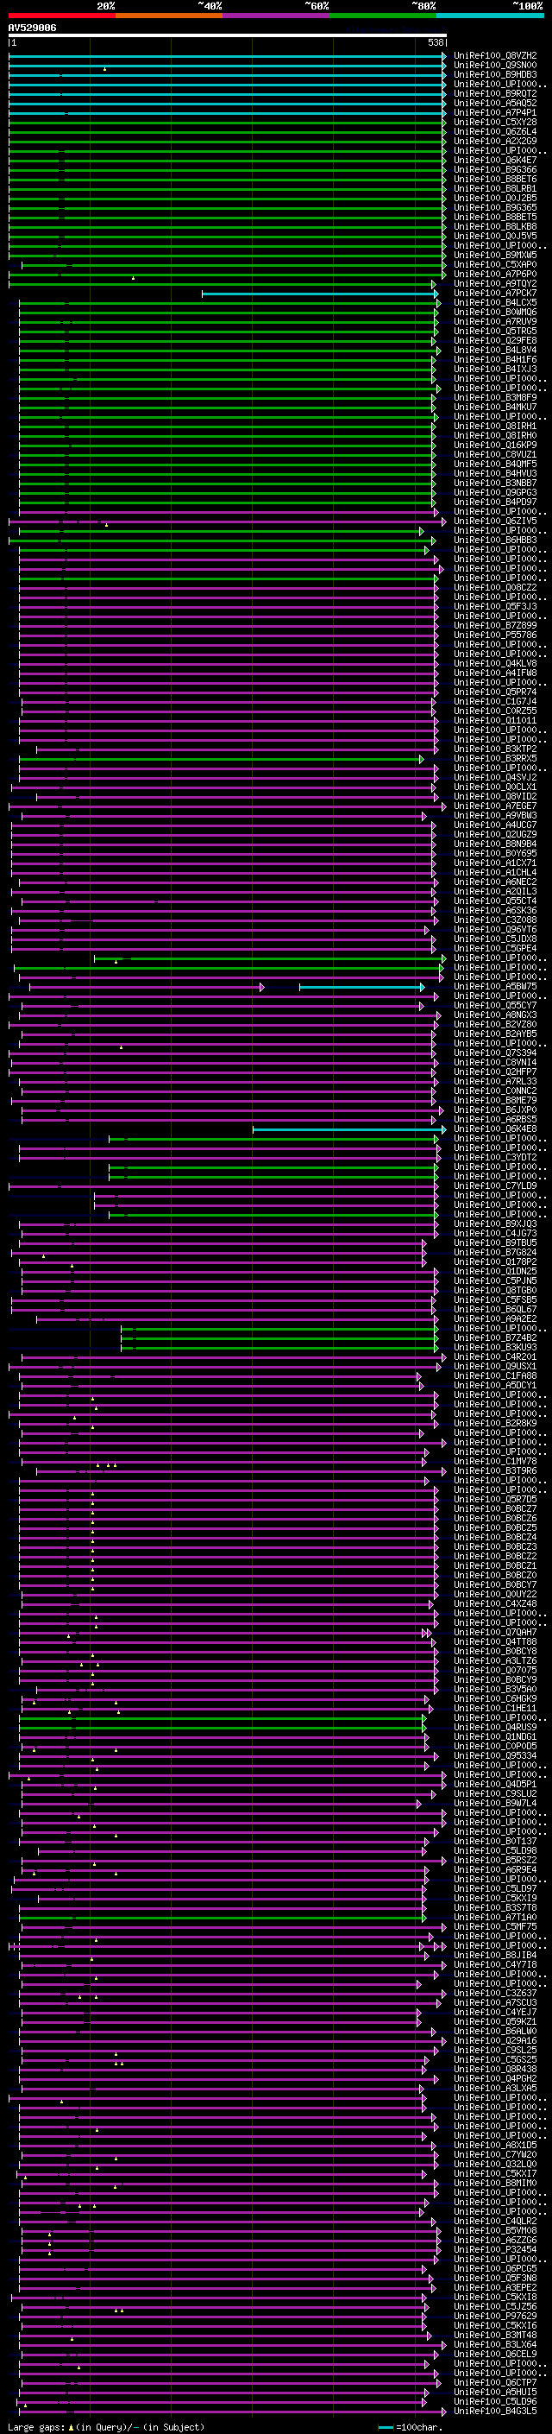This screenshot has width=552, height=2434.
Task: Open the label UniRef100_Q0J2B5
Action: (x=495, y=198)
